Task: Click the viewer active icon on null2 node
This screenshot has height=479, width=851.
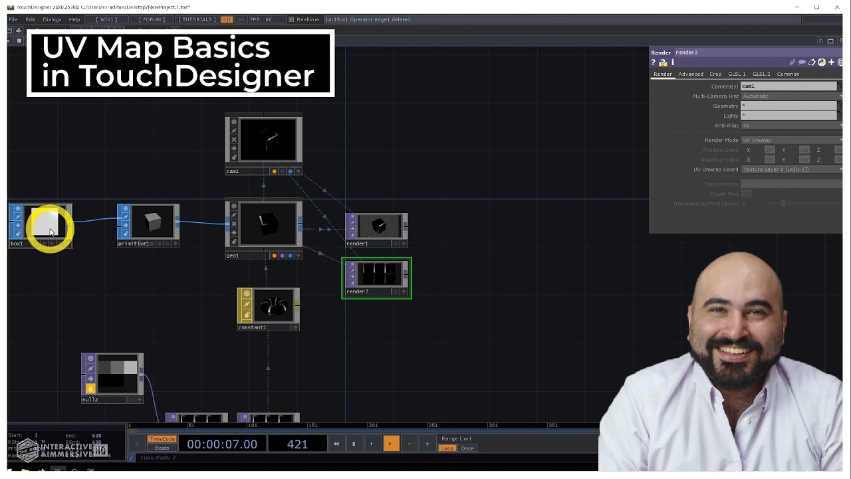Action: click(90, 359)
